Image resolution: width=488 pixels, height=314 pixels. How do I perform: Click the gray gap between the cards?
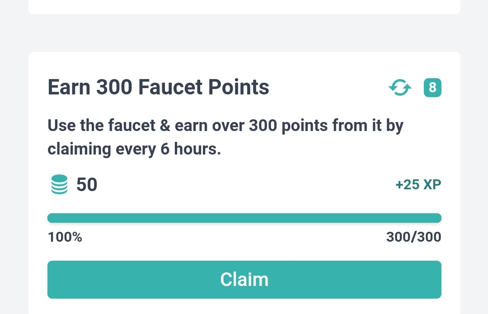pyautogui.click(x=244, y=33)
